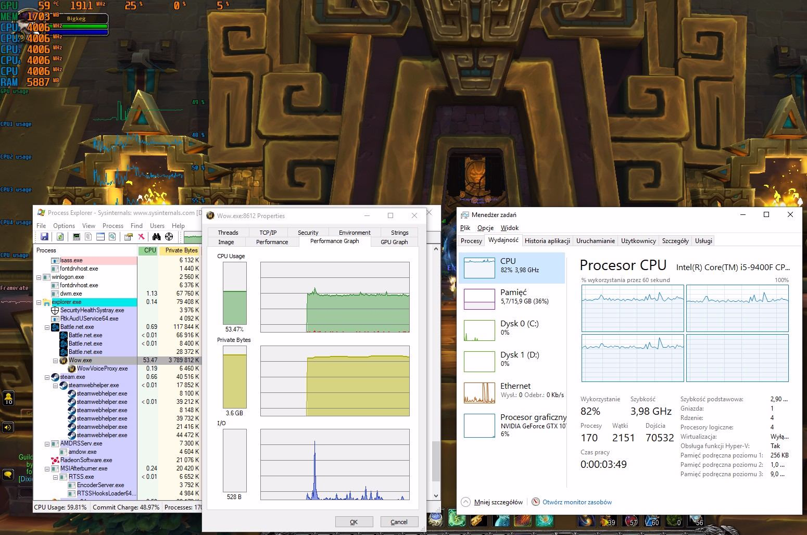Open the Otwórz monitor zasobów link
Image resolution: width=807 pixels, height=535 pixels.
576,502
